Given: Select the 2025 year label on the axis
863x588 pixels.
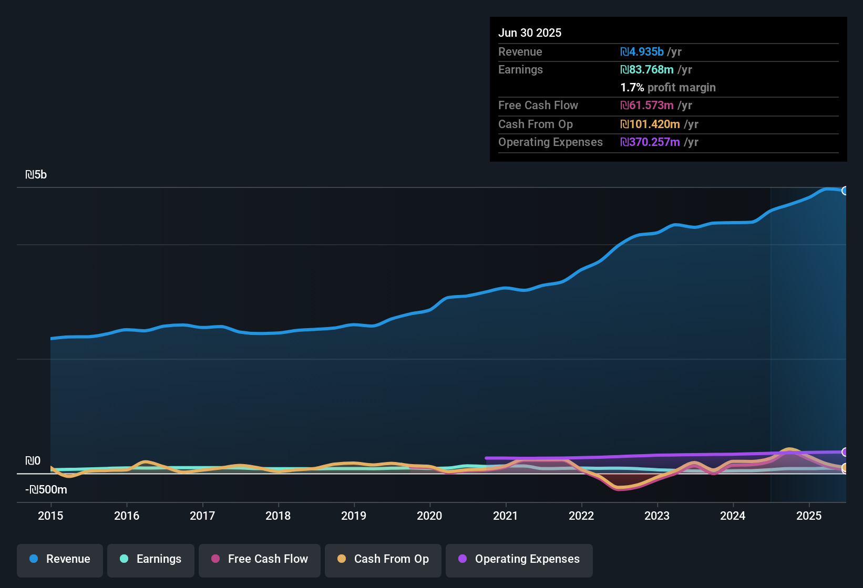Looking at the screenshot, I should pos(808,516).
